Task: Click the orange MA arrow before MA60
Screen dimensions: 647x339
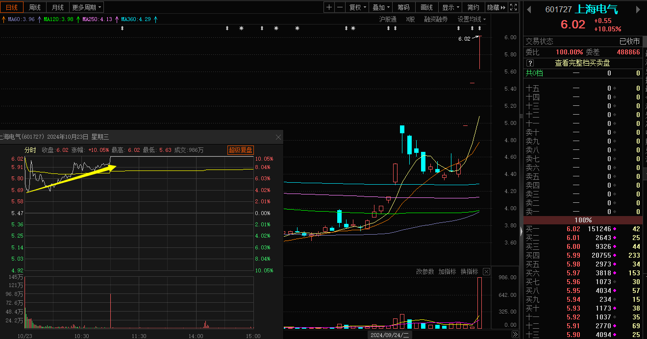Action: coord(3,19)
